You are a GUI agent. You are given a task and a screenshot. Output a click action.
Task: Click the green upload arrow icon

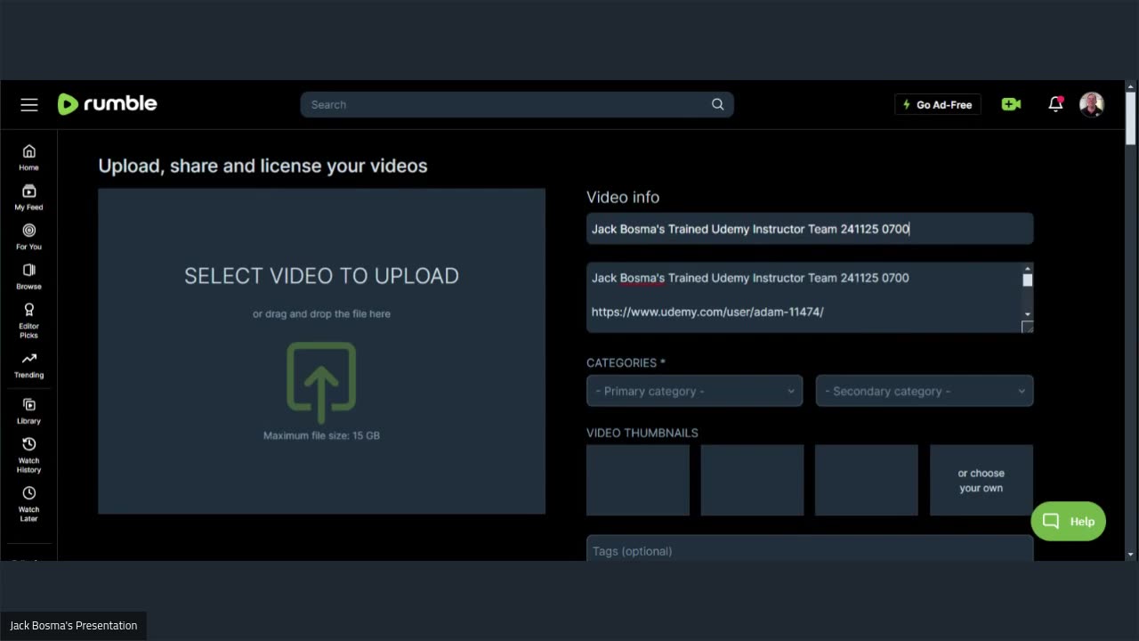point(321,381)
